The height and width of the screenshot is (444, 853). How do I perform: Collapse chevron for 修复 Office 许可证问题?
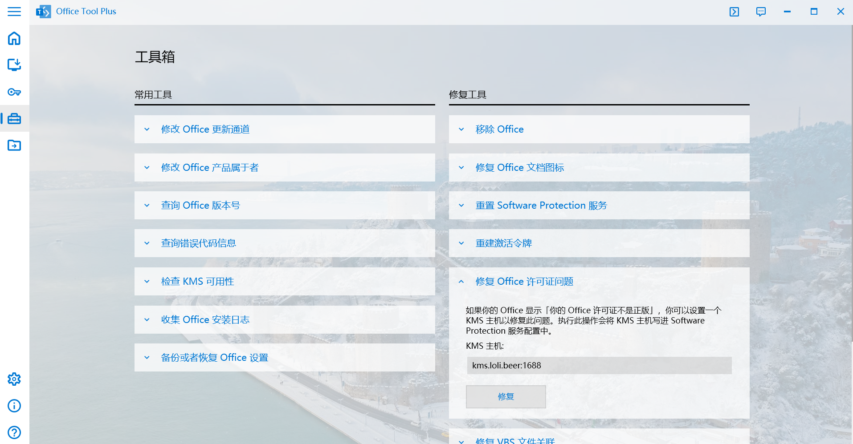[x=461, y=282]
